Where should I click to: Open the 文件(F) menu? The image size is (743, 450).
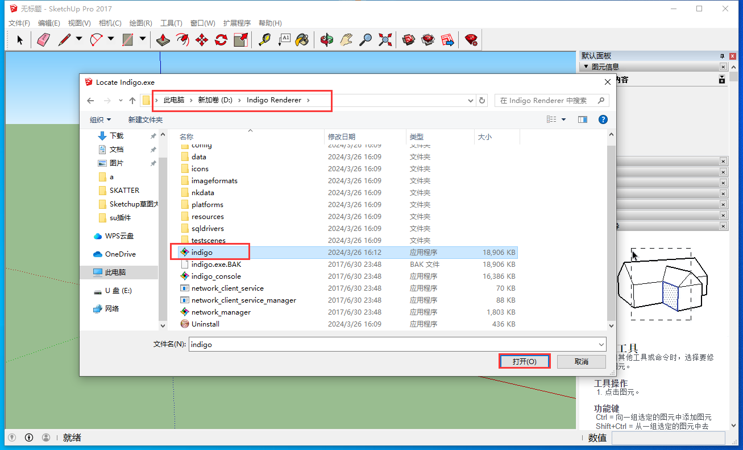click(19, 23)
